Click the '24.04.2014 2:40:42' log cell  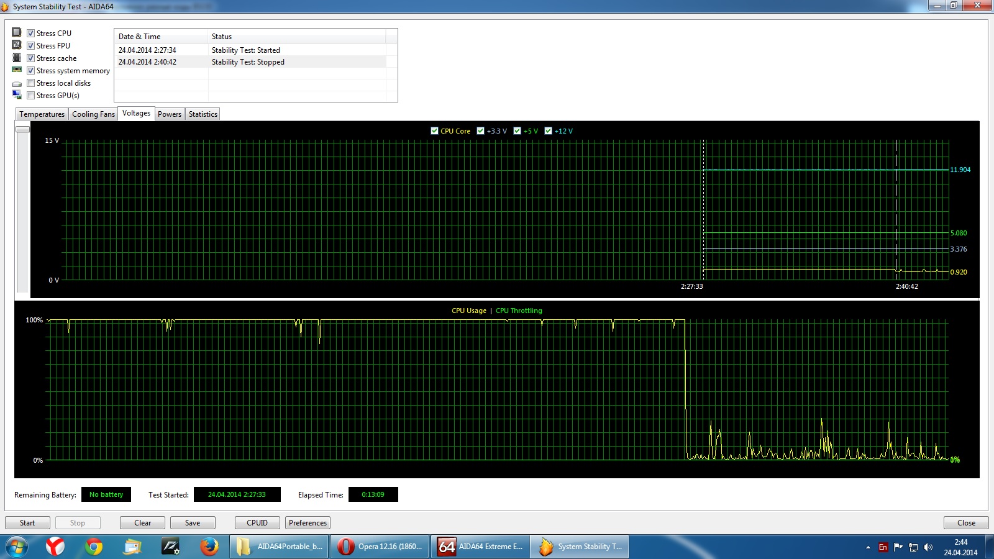(x=147, y=62)
